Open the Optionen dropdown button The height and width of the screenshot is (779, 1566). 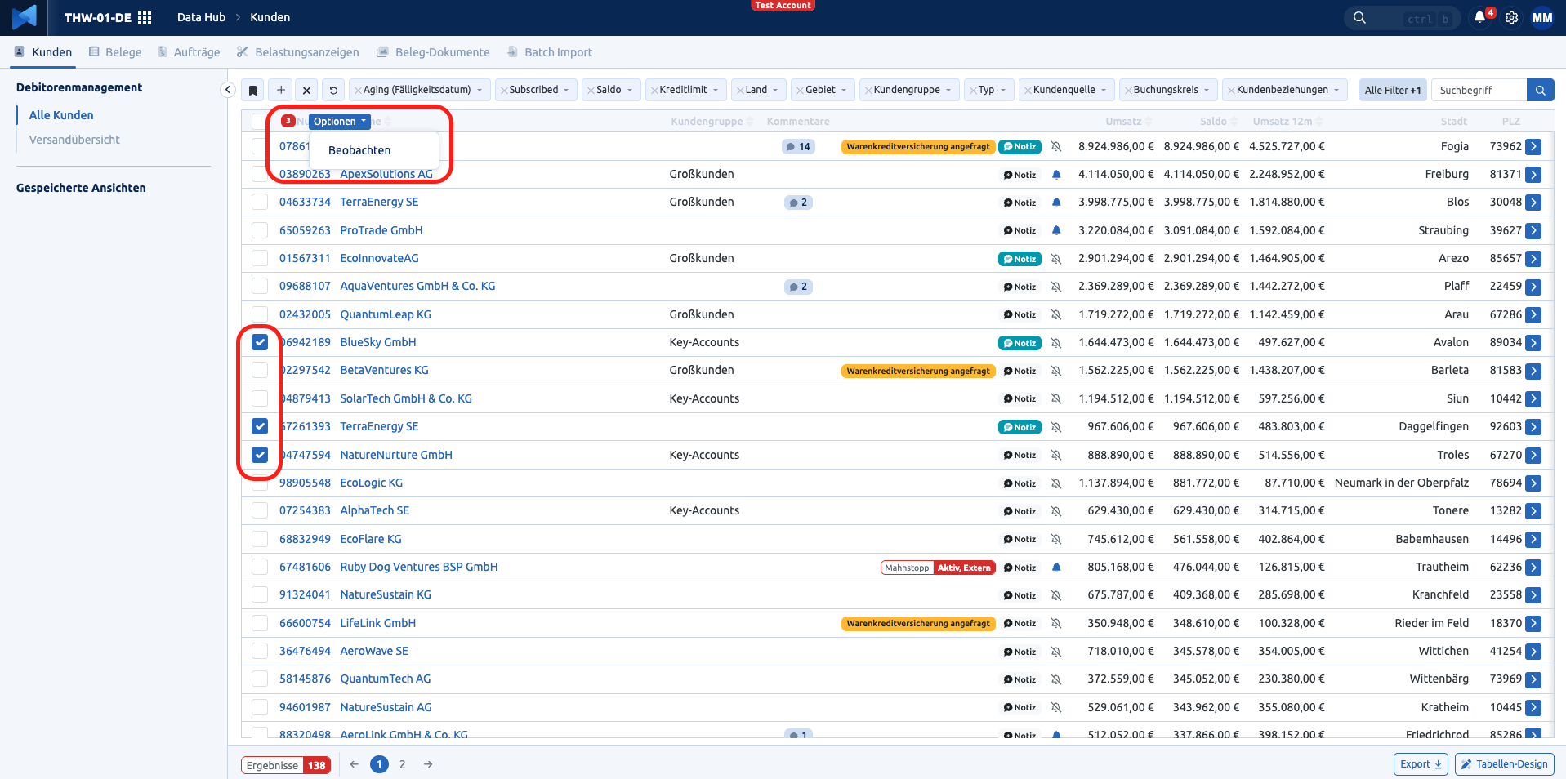(x=340, y=122)
